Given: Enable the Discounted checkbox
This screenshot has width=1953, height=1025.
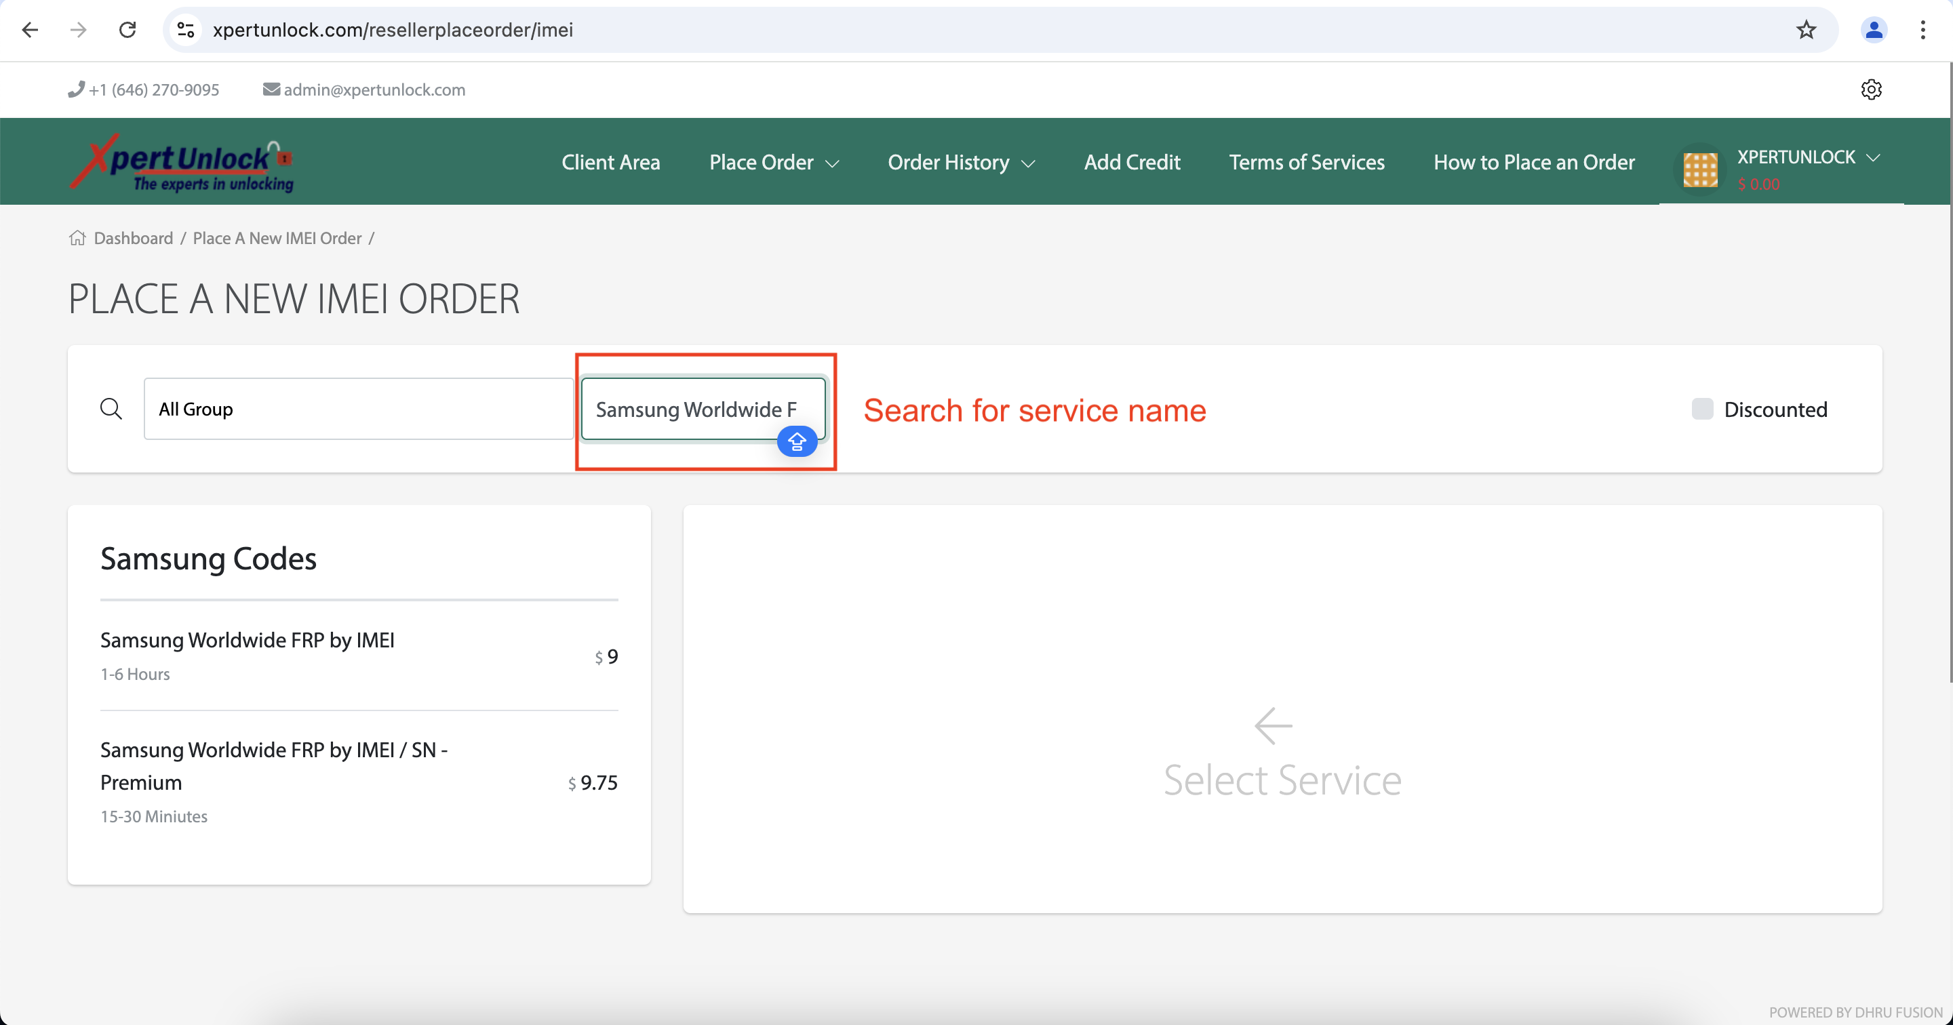Looking at the screenshot, I should click(1703, 409).
